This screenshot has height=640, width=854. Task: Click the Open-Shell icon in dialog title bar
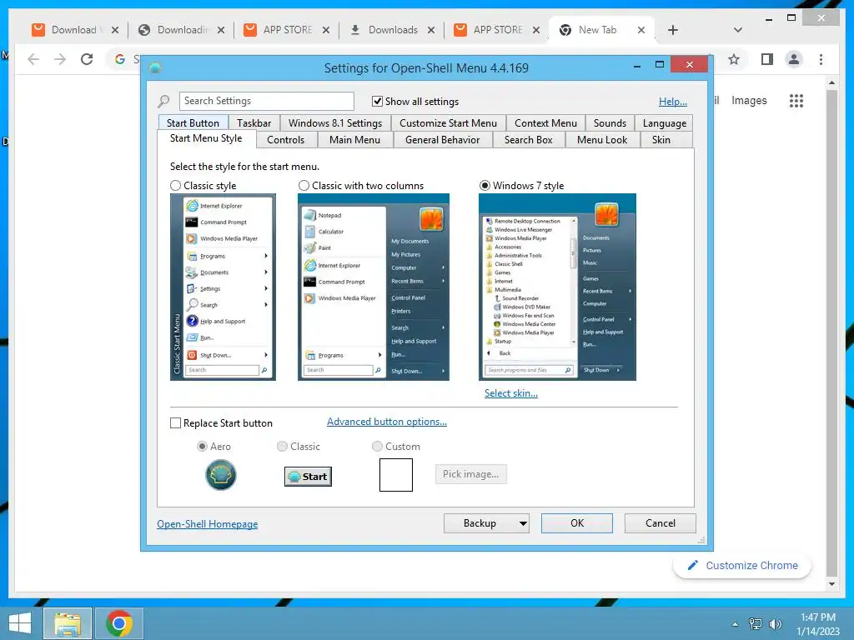coord(155,68)
